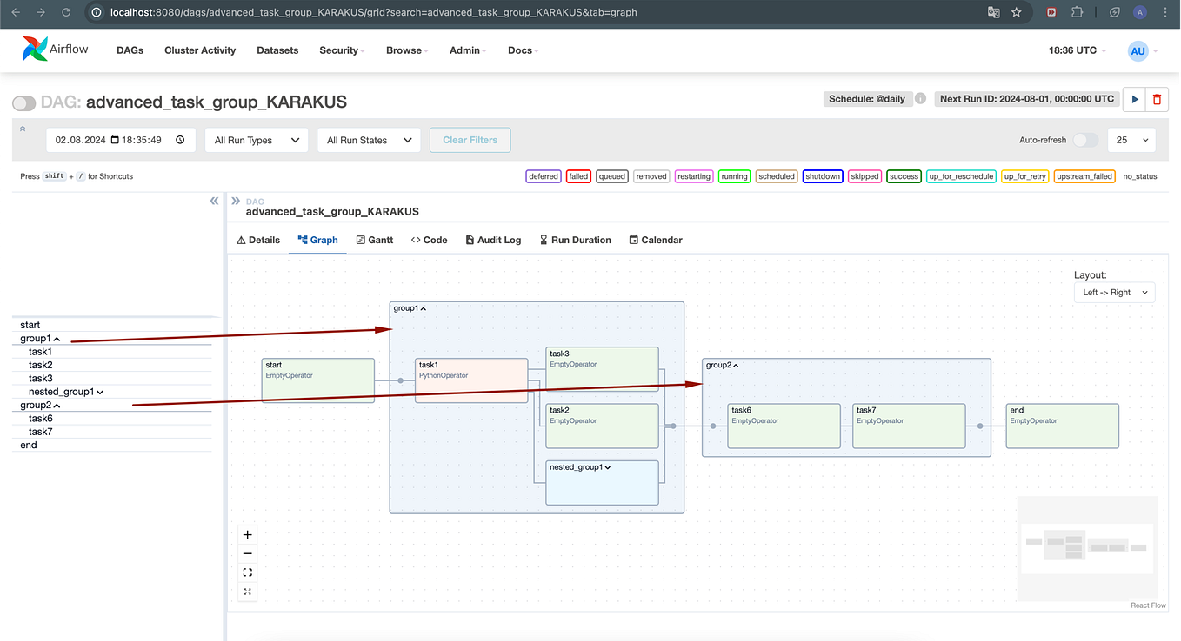Open the All Run Types dropdown
Image resolution: width=1181 pixels, height=641 pixels.
click(257, 140)
